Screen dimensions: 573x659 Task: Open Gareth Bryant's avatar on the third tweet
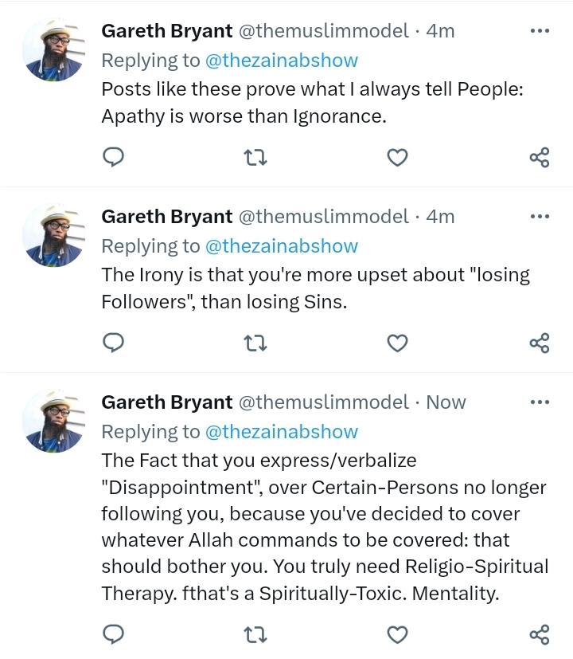point(53,421)
